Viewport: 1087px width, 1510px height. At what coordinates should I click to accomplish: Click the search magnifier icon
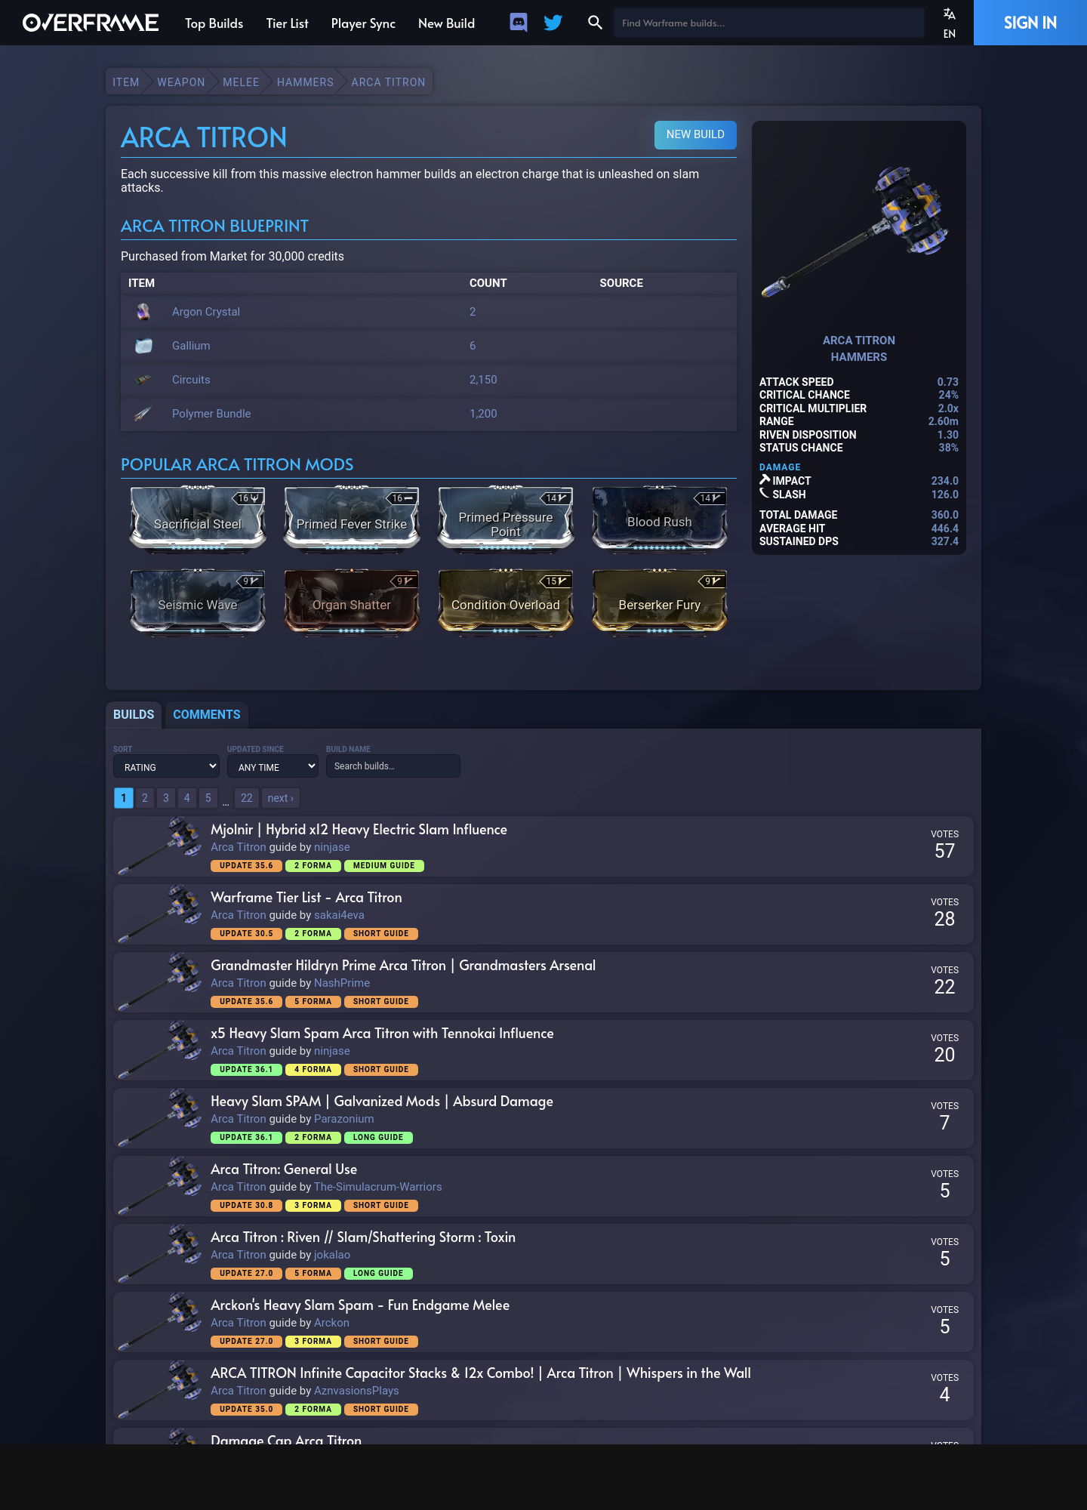point(595,23)
